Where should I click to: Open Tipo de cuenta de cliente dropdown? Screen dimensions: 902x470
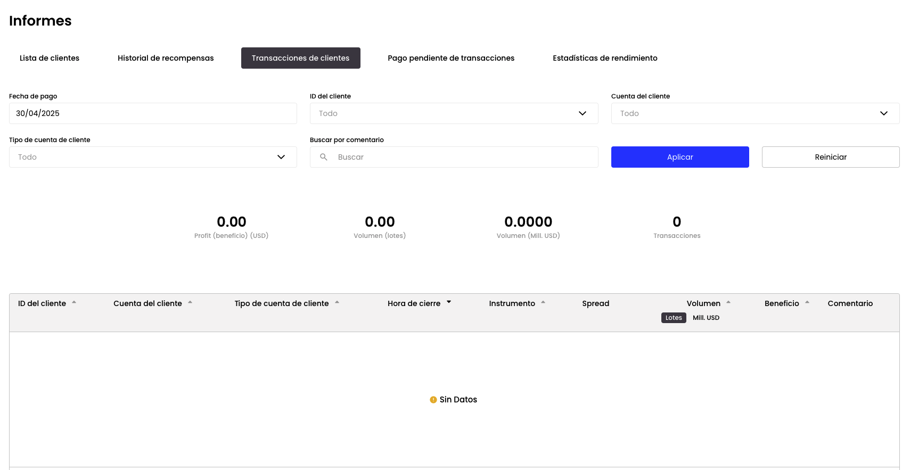click(153, 157)
